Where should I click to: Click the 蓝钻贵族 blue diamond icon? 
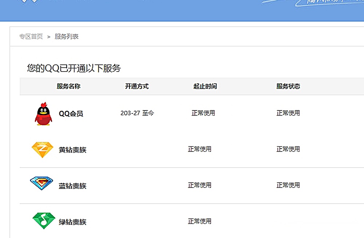[41, 183]
